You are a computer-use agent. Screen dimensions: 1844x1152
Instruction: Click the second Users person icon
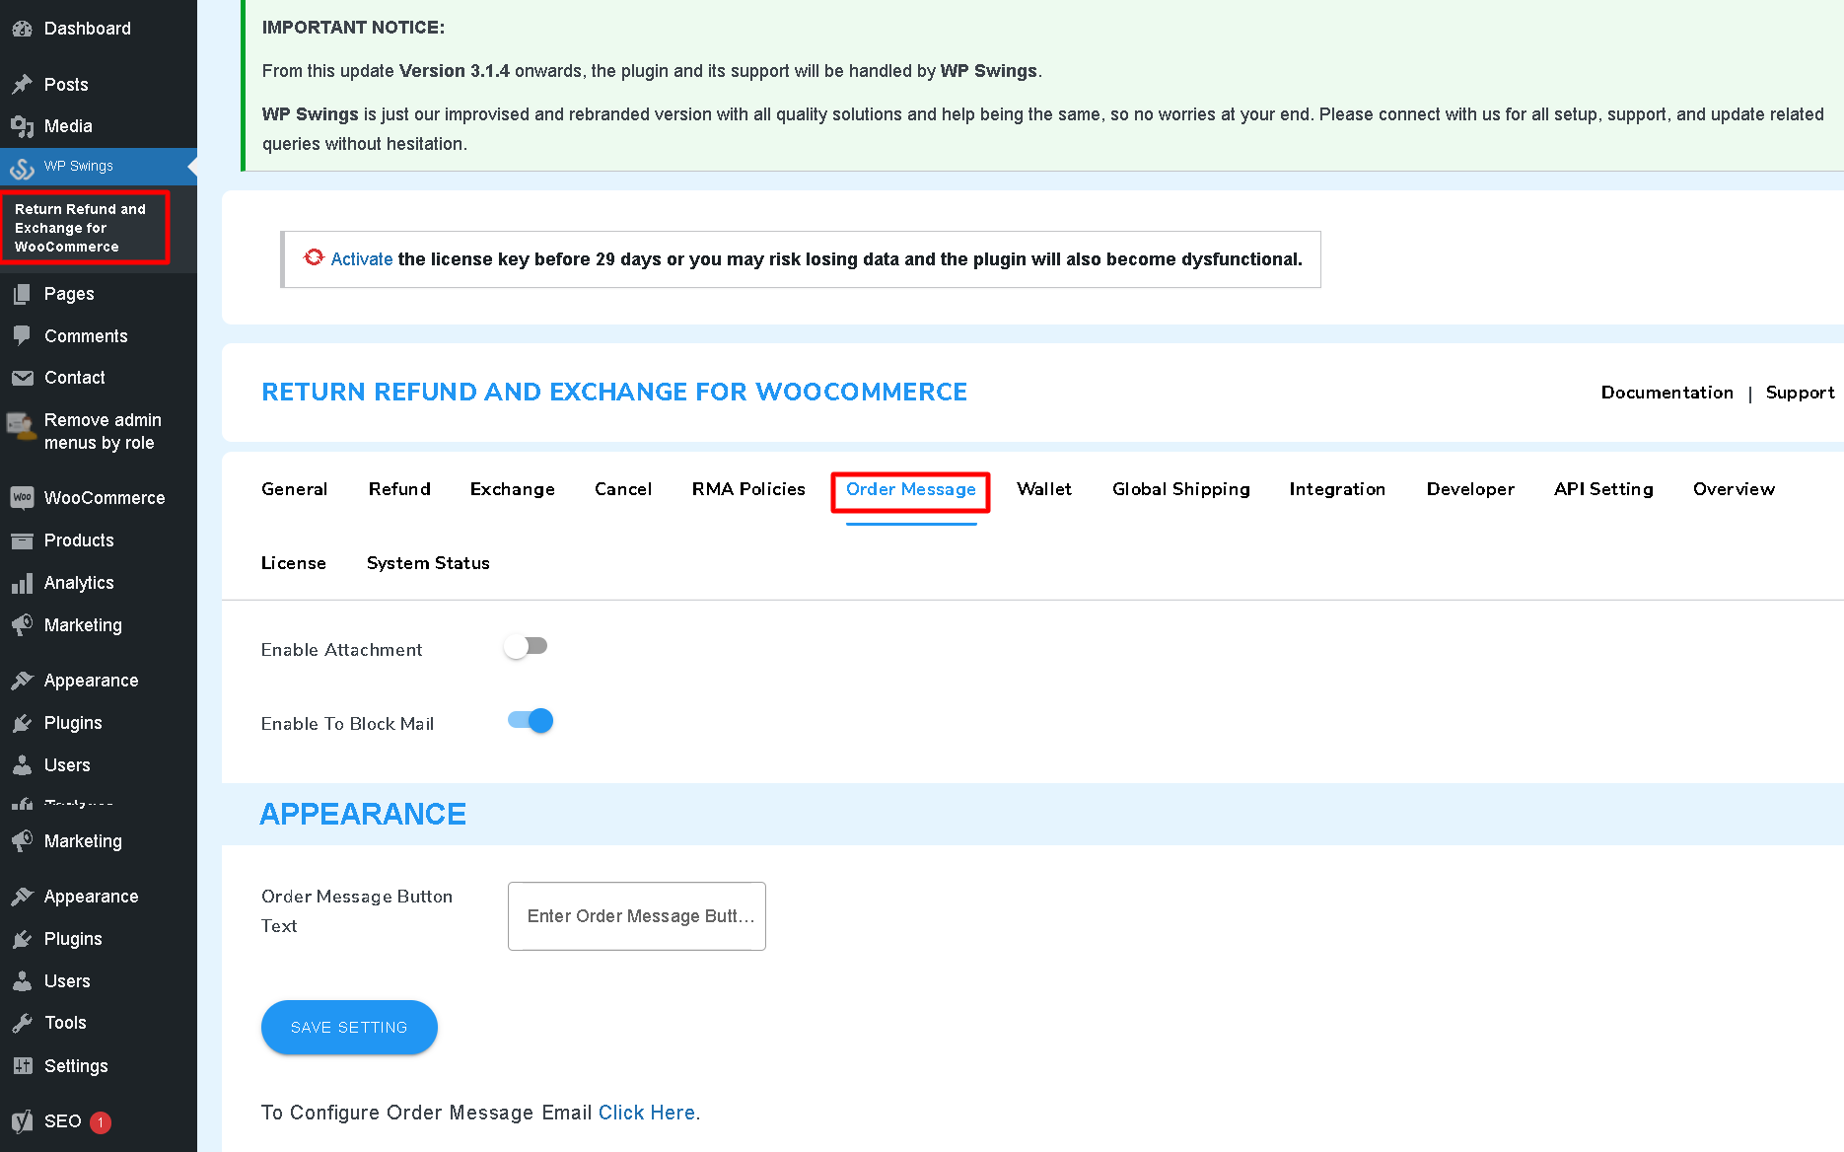[x=22, y=981]
